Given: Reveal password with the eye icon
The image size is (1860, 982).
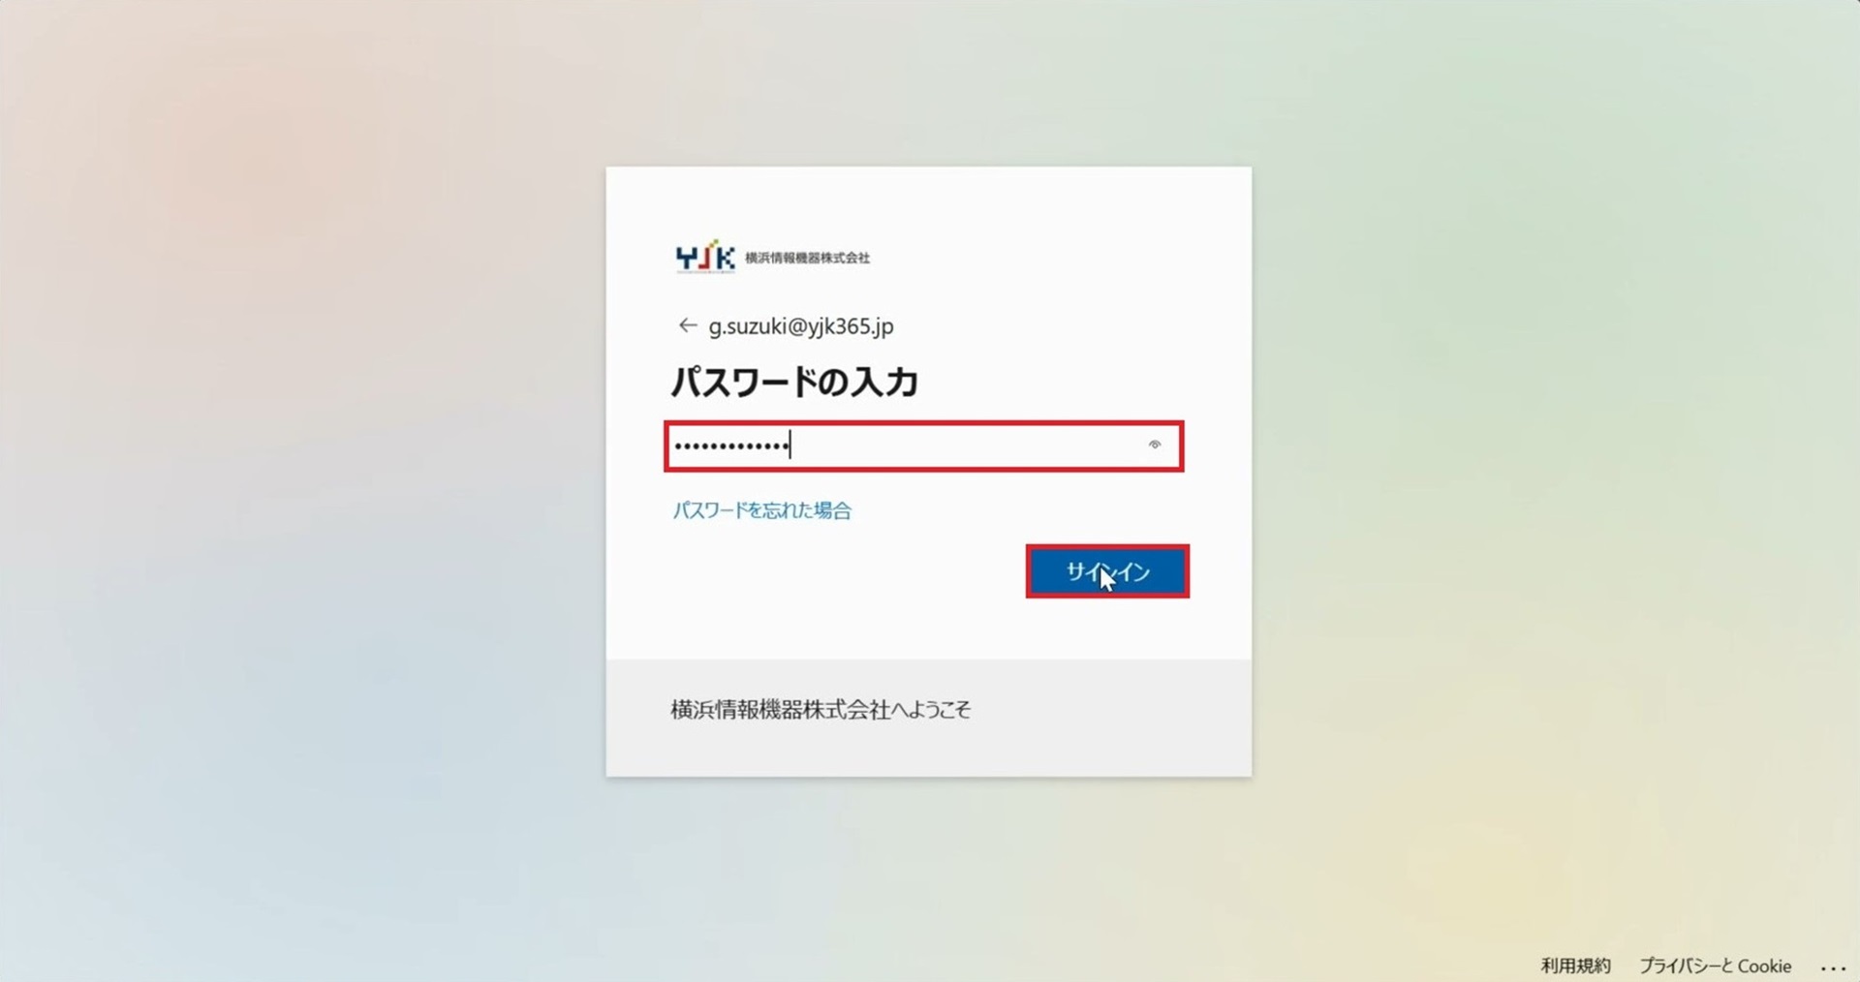Looking at the screenshot, I should (x=1154, y=445).
